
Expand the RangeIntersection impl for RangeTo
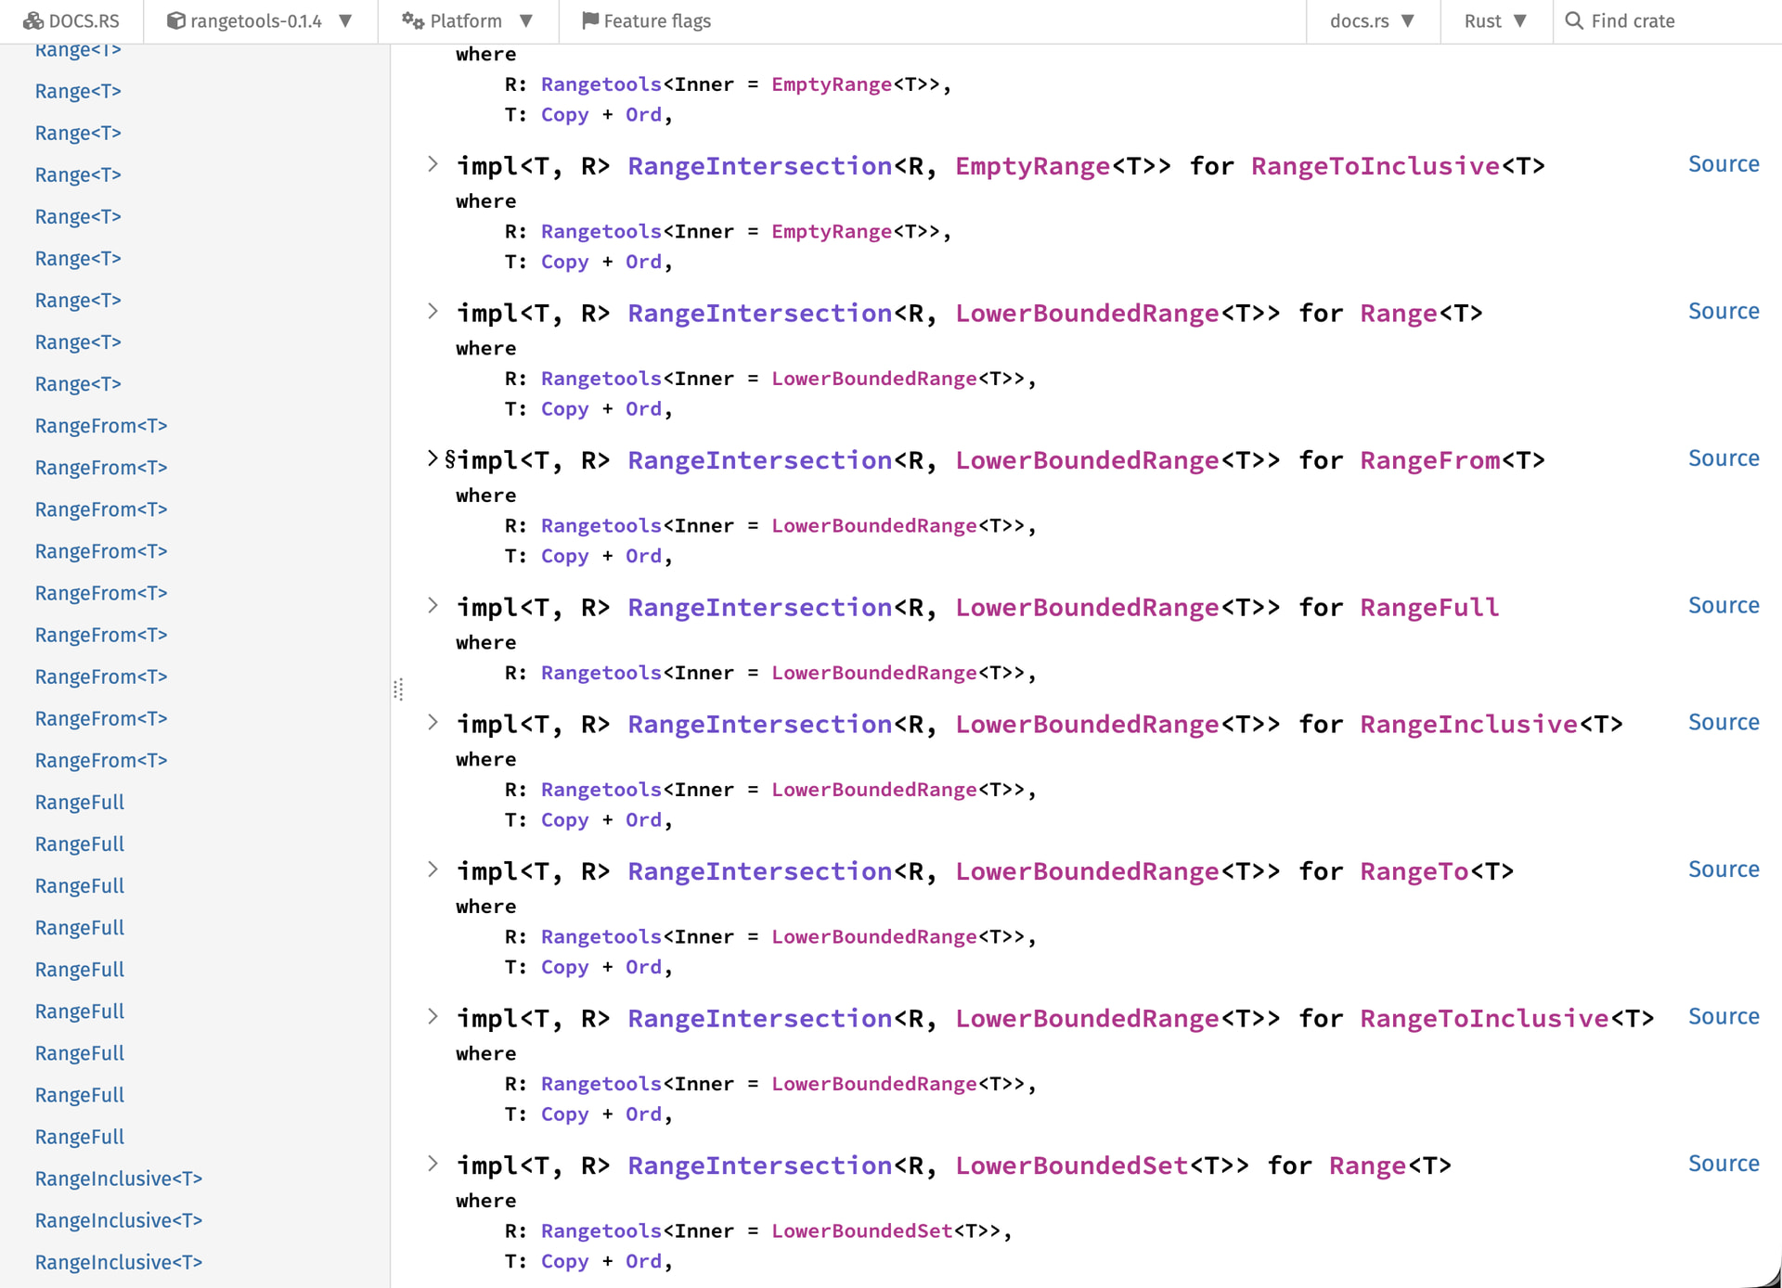click(x=433, y=869)
